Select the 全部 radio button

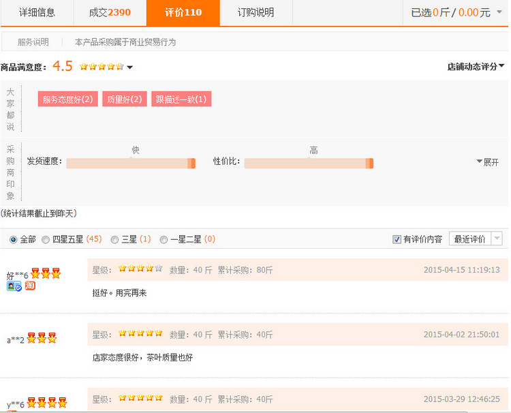tap(14, 239)
